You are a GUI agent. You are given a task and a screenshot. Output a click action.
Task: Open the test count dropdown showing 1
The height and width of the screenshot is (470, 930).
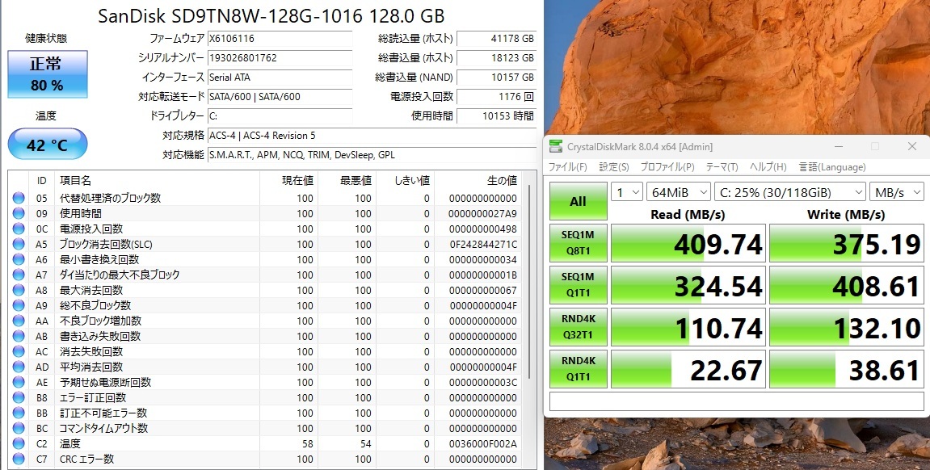[x=627, y=192]
